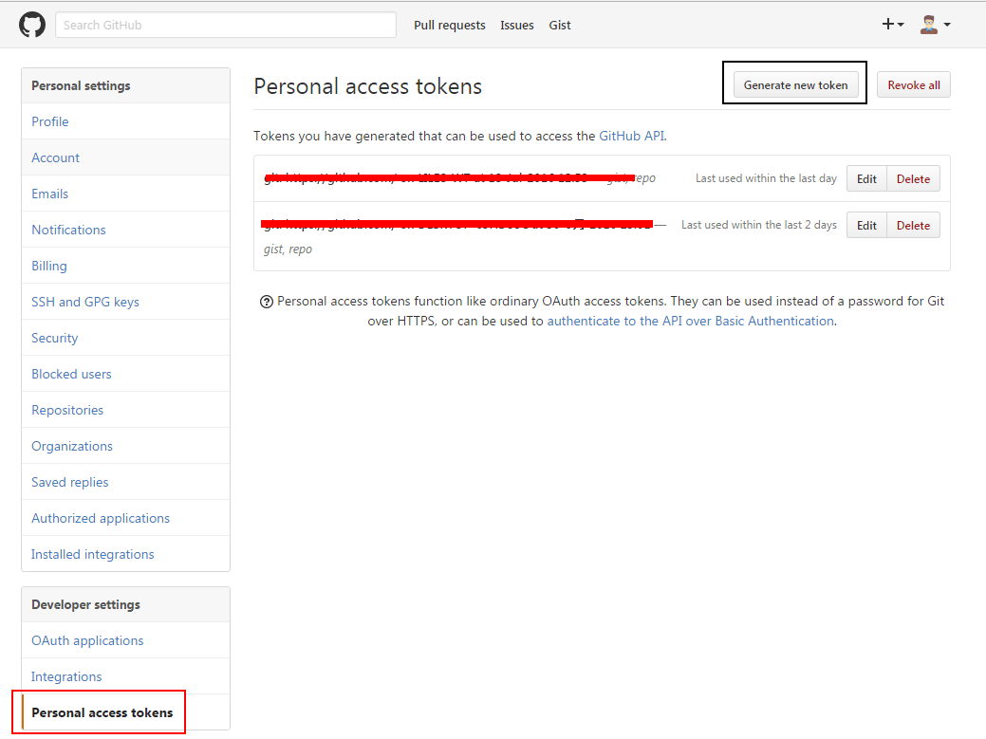Open authenticate to the API over Basic Authentication link

[691, 321]
